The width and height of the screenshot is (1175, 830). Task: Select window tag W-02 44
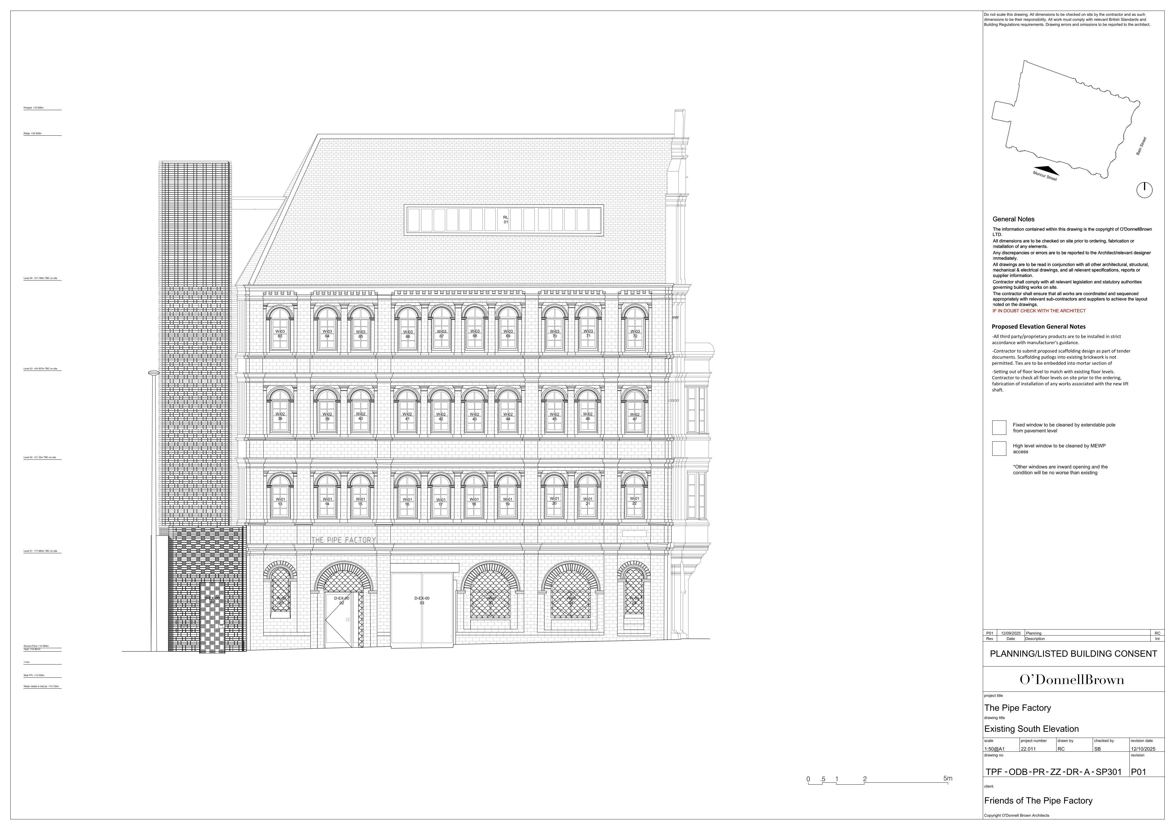click(508, 416)
